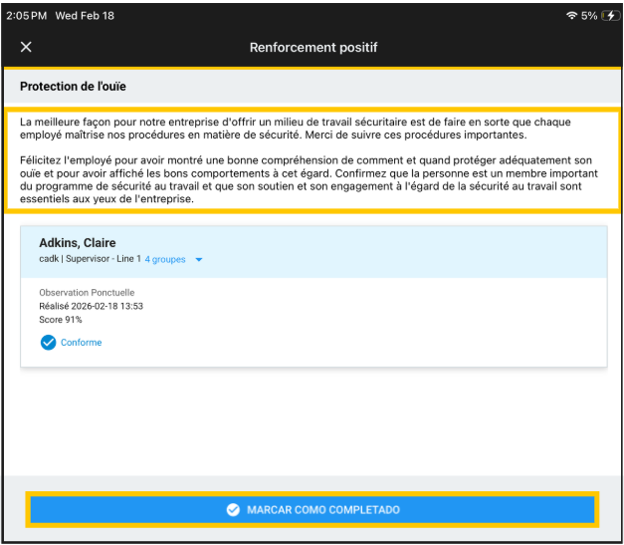Screen dimensions: 624x545
Task: Expand the groups dropdown arrow
Action: [199, 260]
